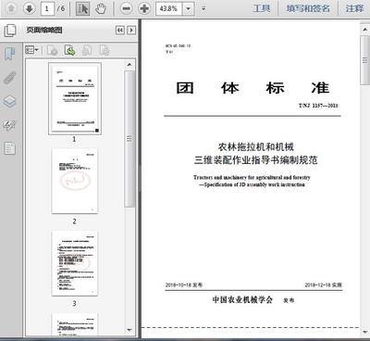Click the 2018-10-18 发布 date

click(184, 284)
